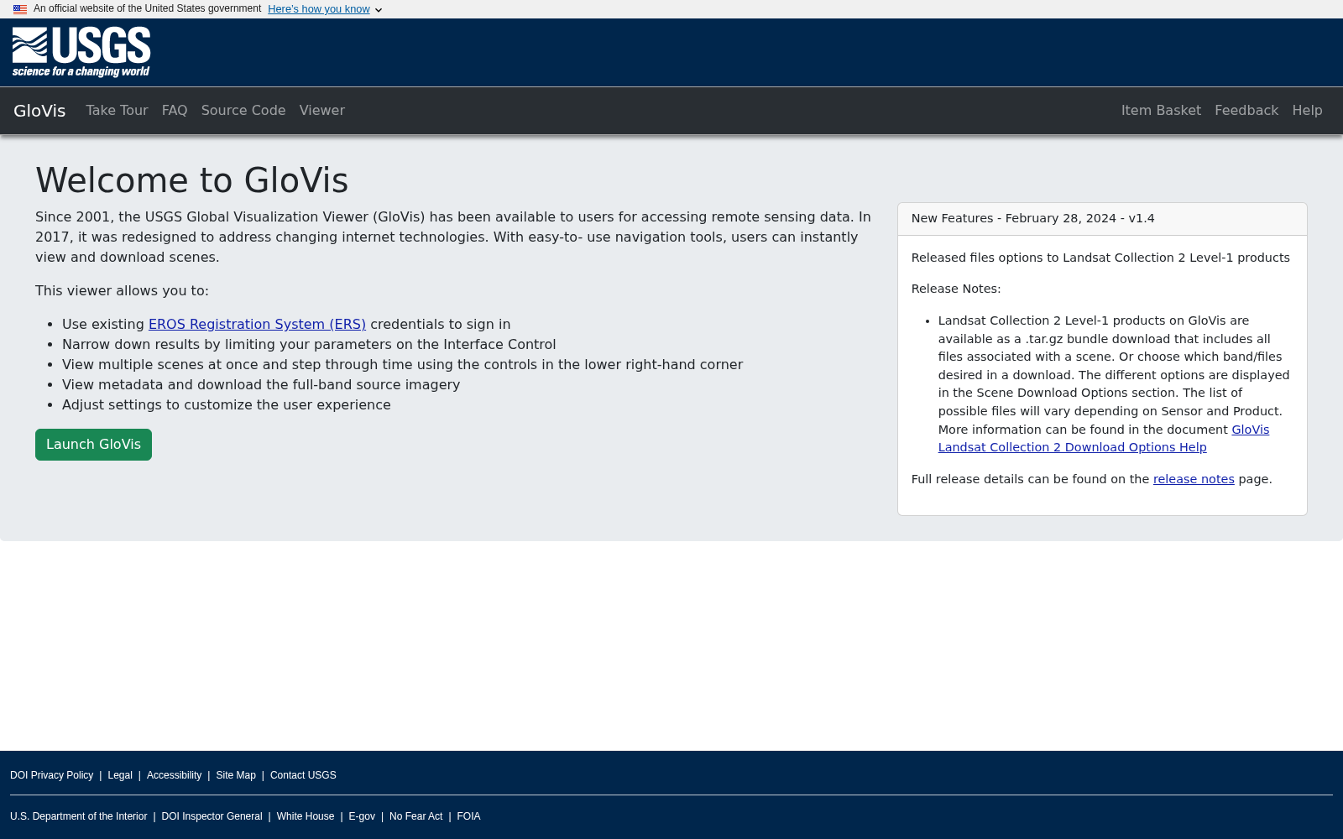Click the GloVis brand title

pos(39,111)
